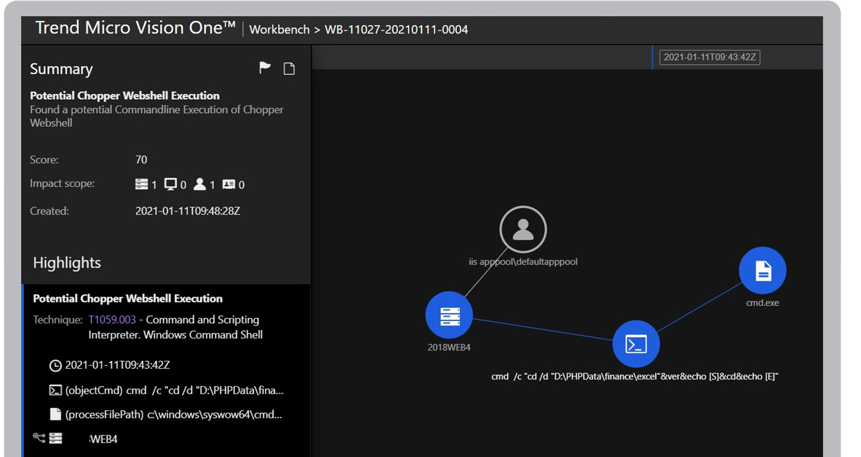Click the 2021-01-11T09:43:42Z timeline marker
Viewport: 861px width, 457px height.
pos(709,58)
